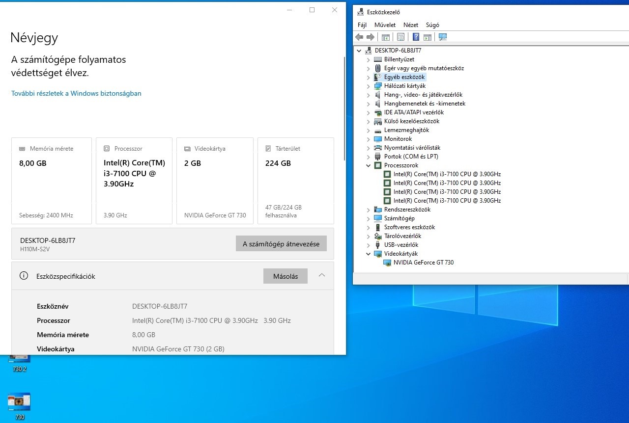Select the second Intel i3-7100 processor entry label
Viewport: 629px width, 423px height.
click(x=447, y=183)
